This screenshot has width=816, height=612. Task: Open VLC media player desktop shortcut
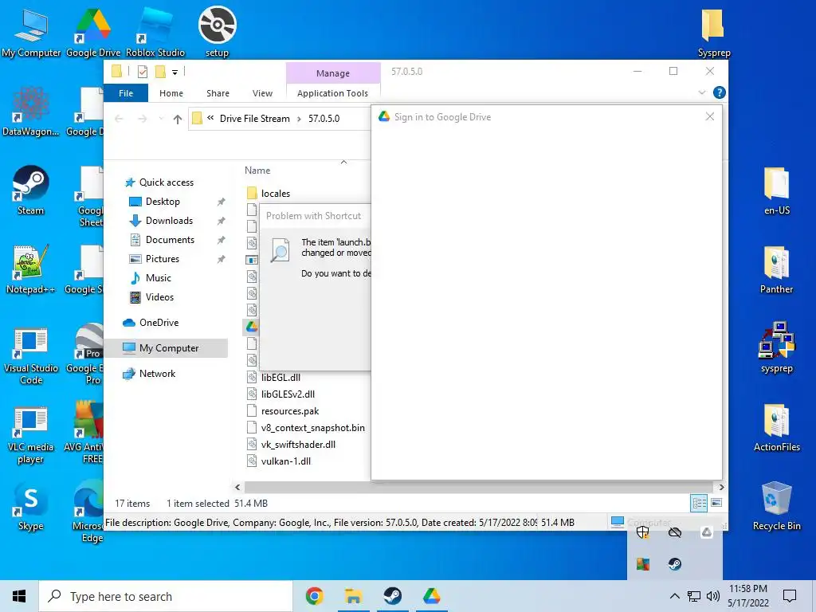pyautogui.click(x=31, y=435)
